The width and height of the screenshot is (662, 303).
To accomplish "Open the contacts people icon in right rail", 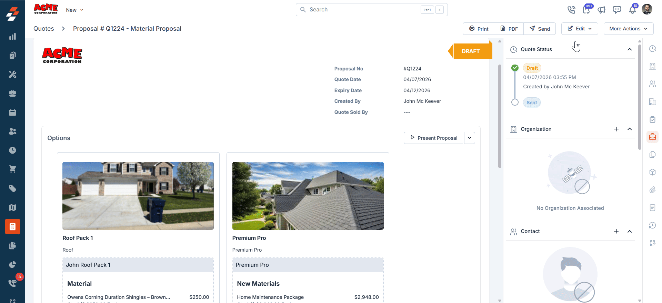I will 652,84.
